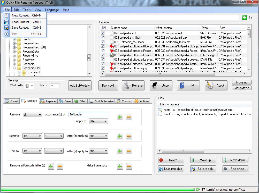Click Delete in the Rules panel
259x193 pixels.
click(x=171, y=160)
